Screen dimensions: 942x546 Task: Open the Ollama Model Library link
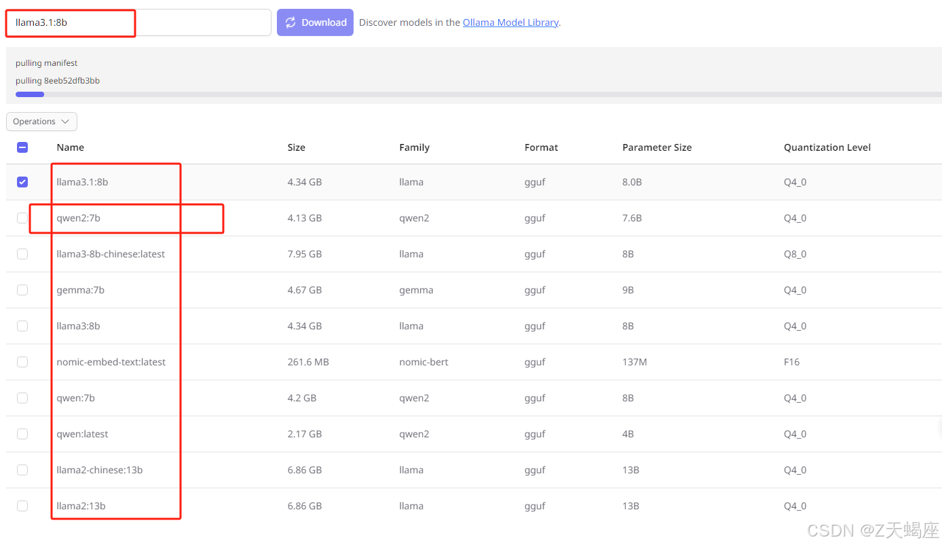pos(510,22)
